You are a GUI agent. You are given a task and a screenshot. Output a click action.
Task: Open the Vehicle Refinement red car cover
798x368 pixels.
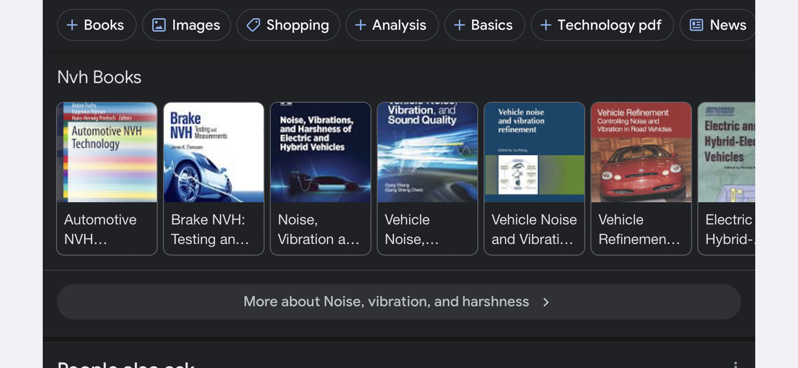(641, 152)
